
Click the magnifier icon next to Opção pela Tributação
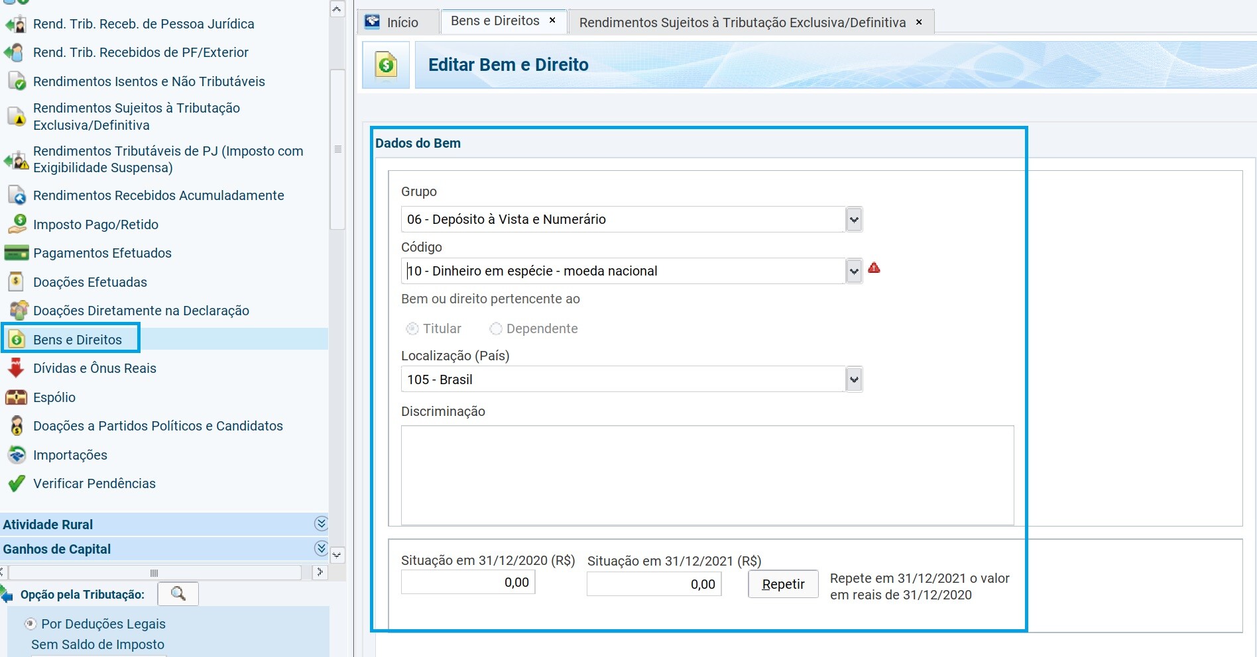coord(178,593)
